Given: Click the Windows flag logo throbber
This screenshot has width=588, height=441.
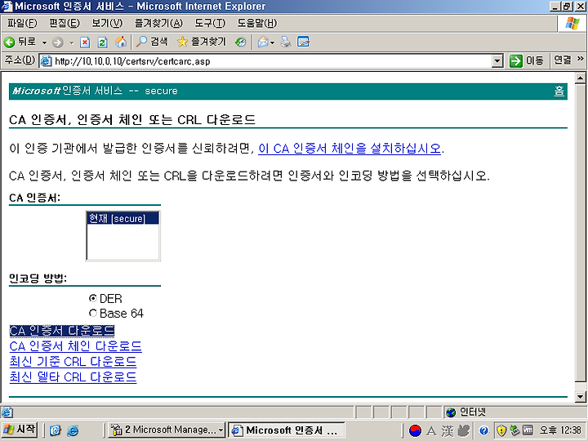Looking at the screenshot, I should coord(572,24).
